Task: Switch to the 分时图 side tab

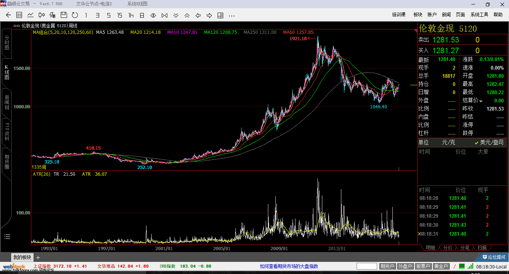Action: (x=7, y=43)
